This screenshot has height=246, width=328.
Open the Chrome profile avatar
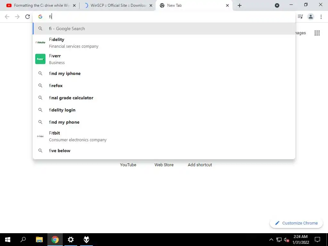click(311, 17)
